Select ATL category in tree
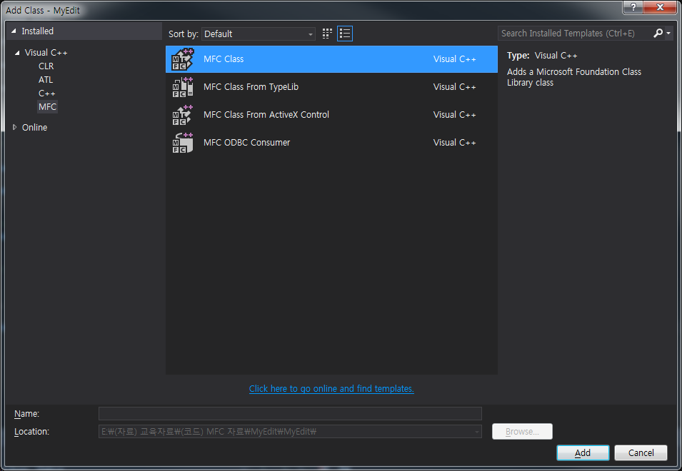The width and height of the screenshot is (682, 471). [x=46, y=79]
